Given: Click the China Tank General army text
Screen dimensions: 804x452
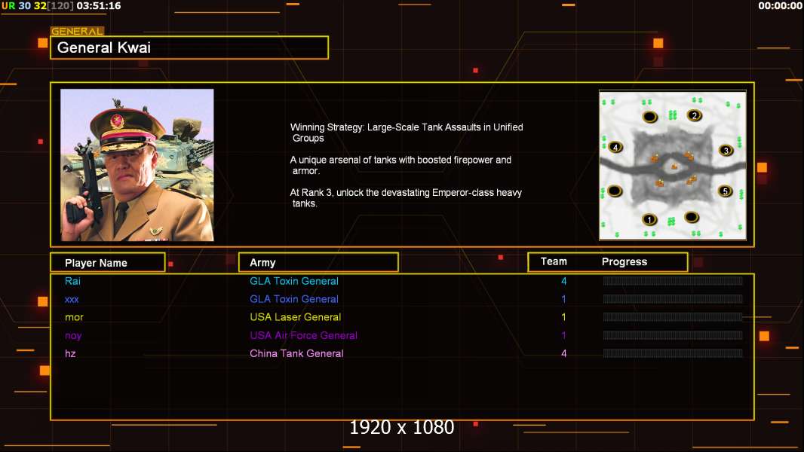Looking at the screenshot, I should coord(296,353).
